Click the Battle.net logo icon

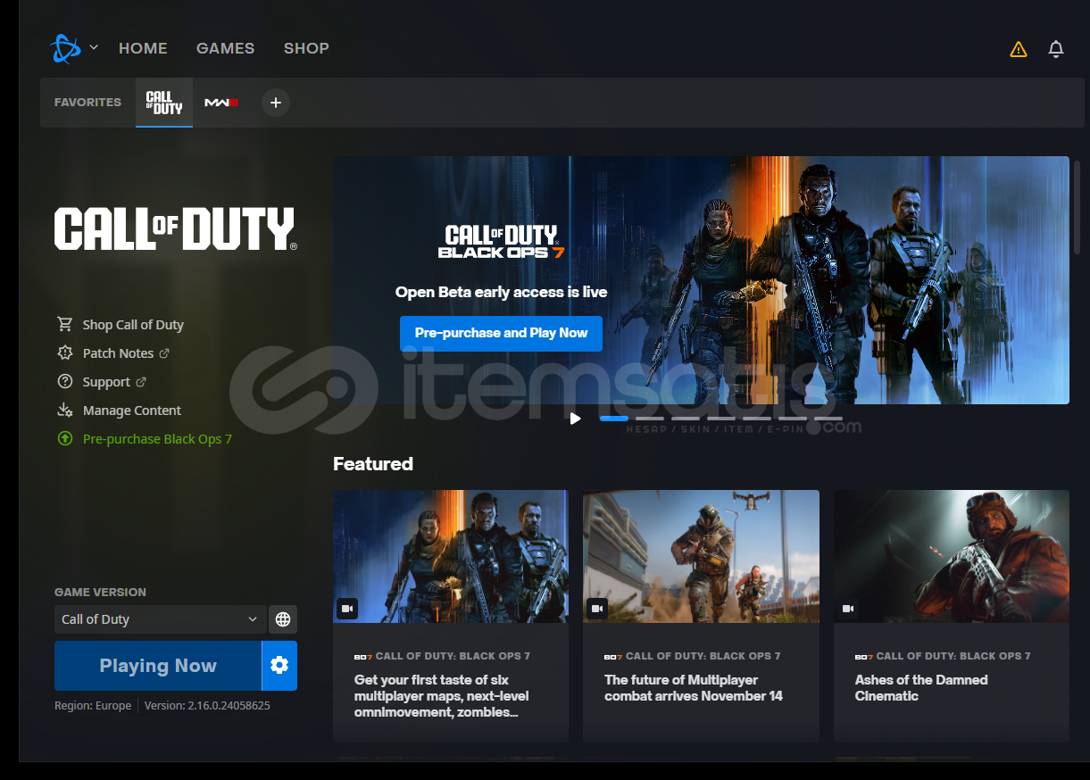click(x=65, y=48)
